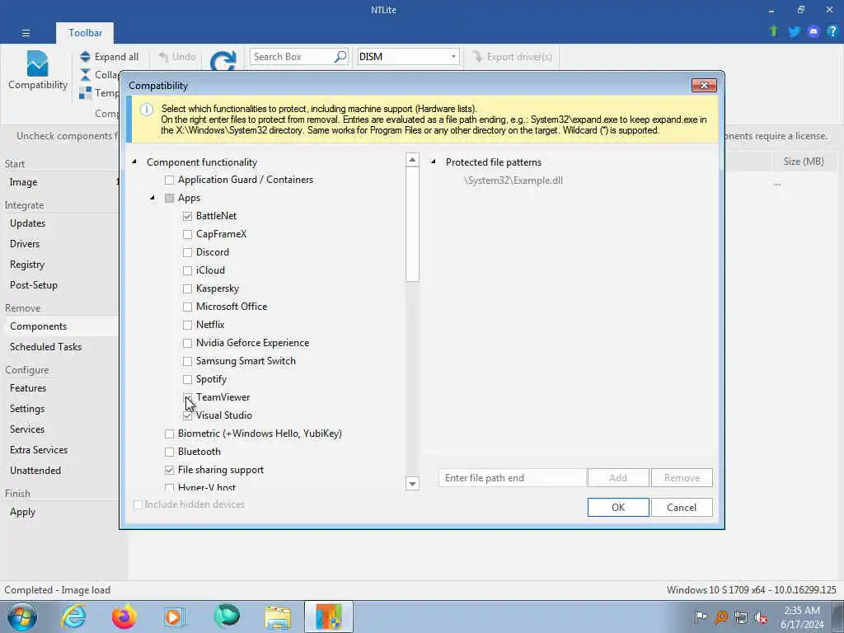Enable Application Guard / Containers checkbox
This screenshot has width=844, height=633.
[x=170, y=180]
